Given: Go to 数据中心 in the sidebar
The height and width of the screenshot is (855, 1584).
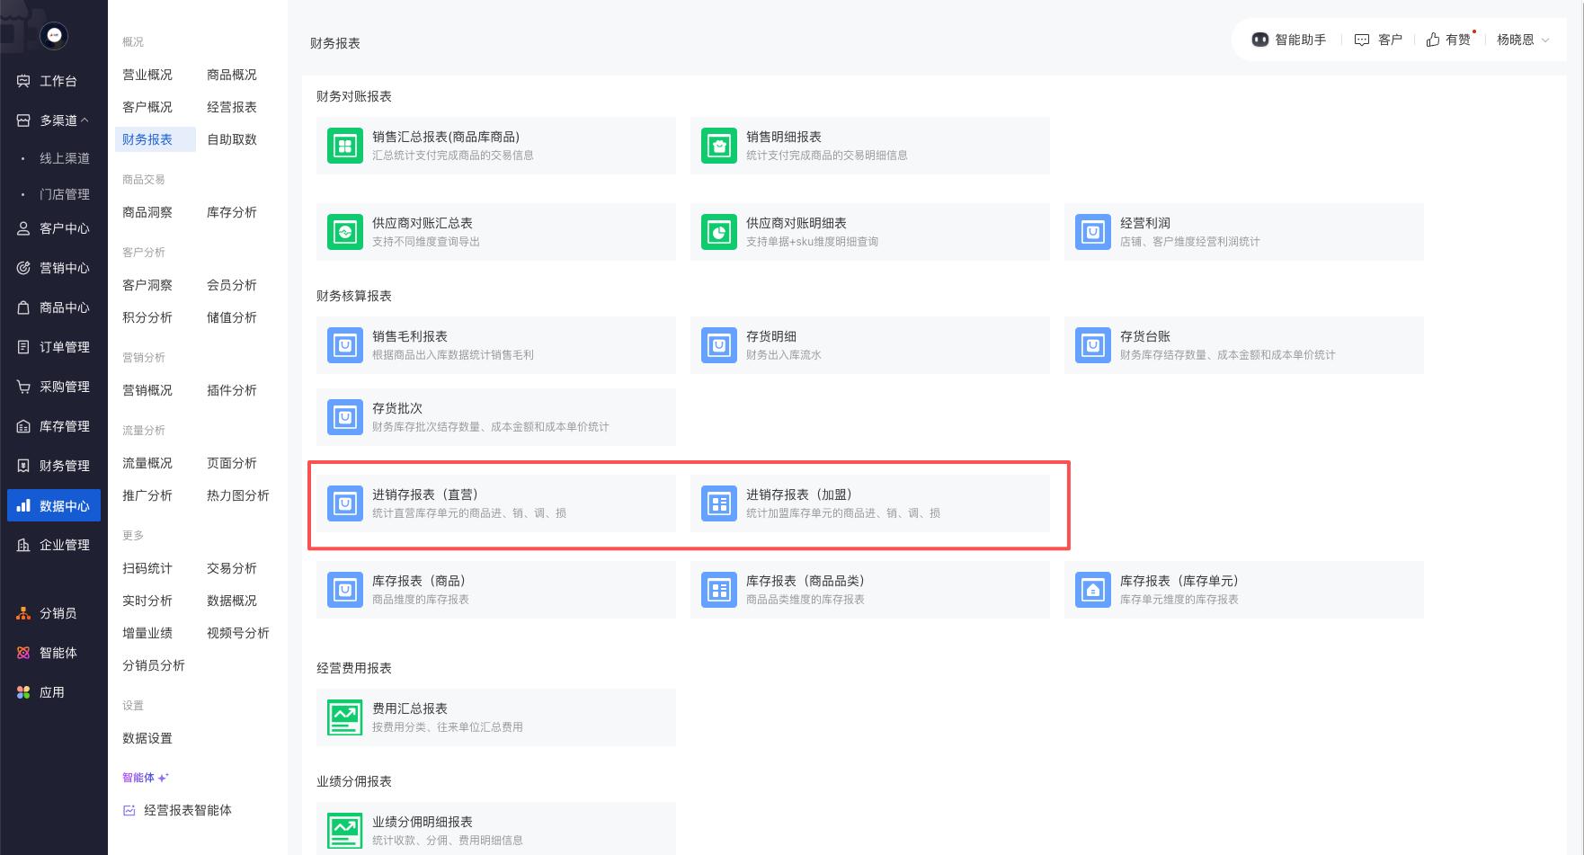Looking at the screenshot, I should pos(54,505).
